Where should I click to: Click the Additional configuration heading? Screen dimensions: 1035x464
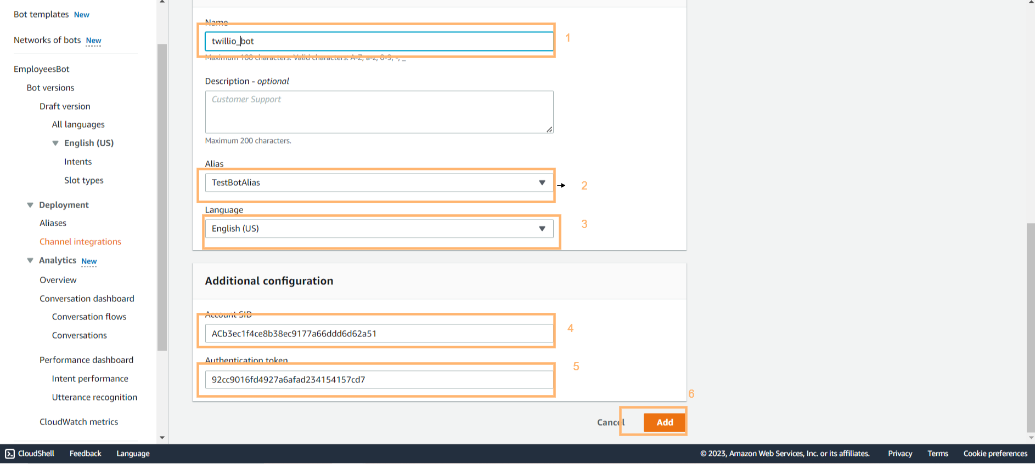pos(269,281)
